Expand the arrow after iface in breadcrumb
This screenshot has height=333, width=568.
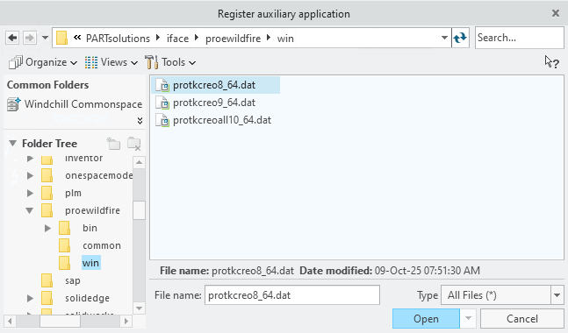click(x=197, y=38)
